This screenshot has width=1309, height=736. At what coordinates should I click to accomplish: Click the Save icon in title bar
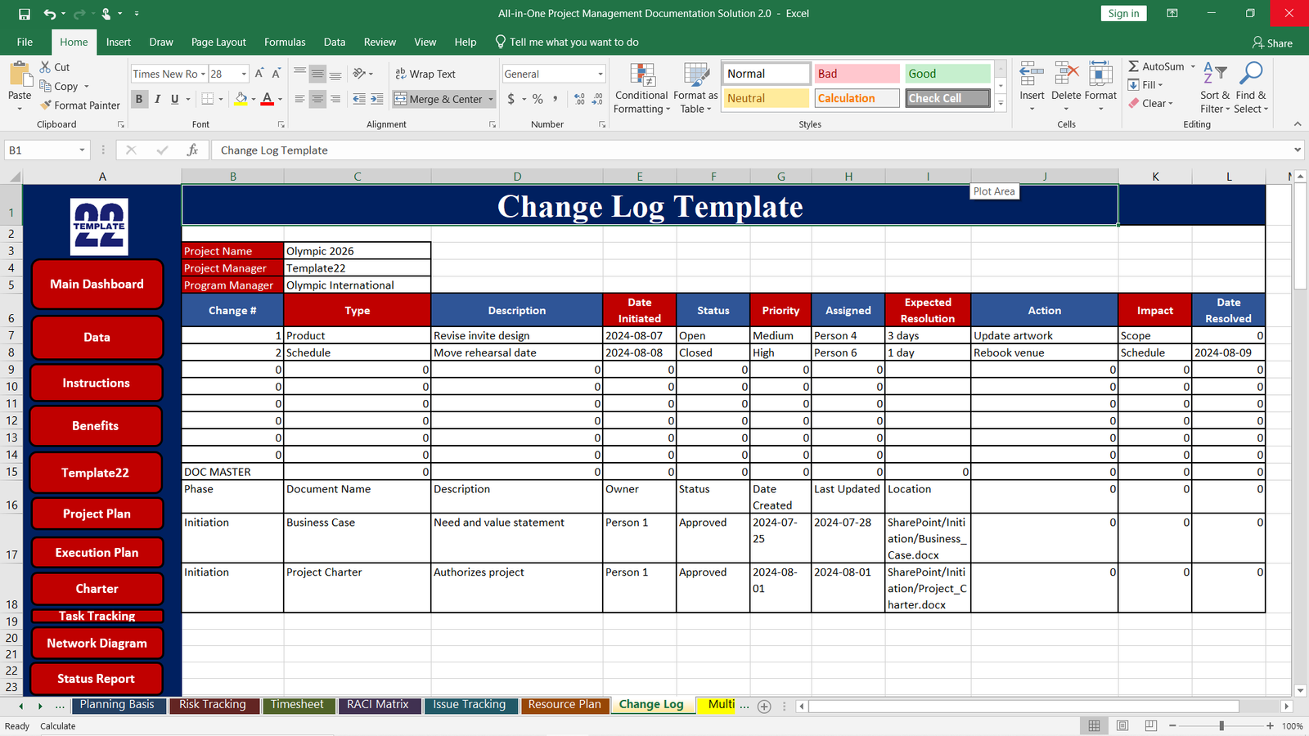point(24,14)
